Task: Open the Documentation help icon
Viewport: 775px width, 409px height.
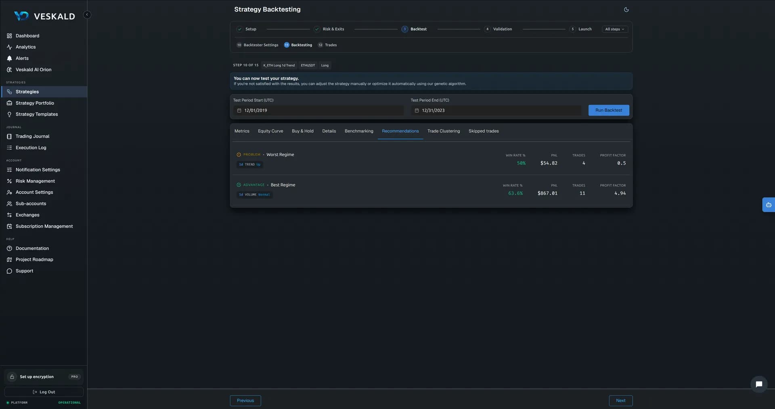Action: tap(9, 248)
